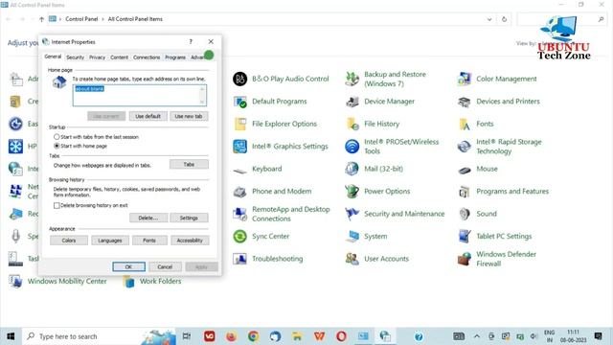613x345 pixels.
Task: Open browsing history Settings button
Action: click(x=189, y=218)
